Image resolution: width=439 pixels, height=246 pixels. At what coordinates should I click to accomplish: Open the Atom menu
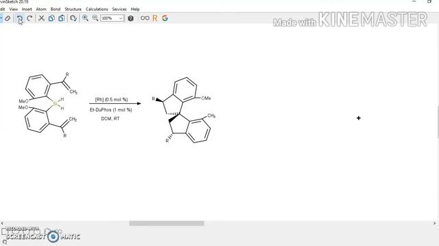[x=41, y=9]
